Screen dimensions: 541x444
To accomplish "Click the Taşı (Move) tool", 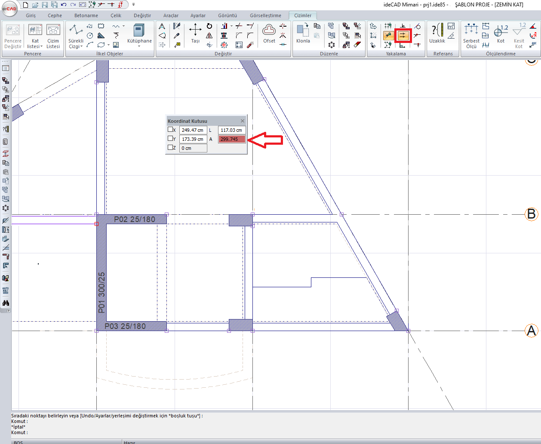I will click(x=195, y=33).
